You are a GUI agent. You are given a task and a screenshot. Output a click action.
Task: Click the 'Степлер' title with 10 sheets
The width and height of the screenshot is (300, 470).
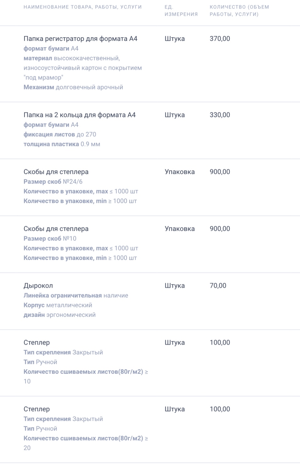36,343
